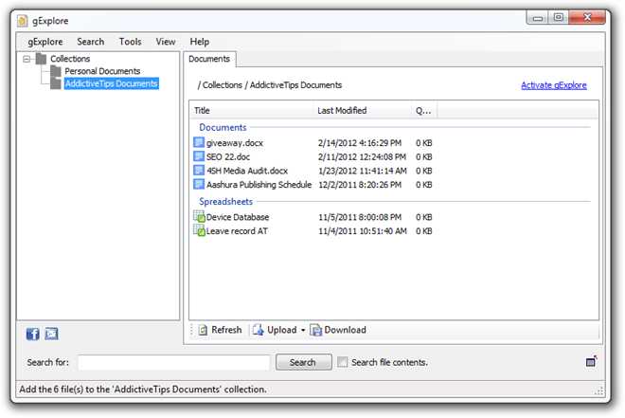The image size is (625, 418).
Task: Click the date 1/23/2012 11:41:14 AM
Action: 363,171
